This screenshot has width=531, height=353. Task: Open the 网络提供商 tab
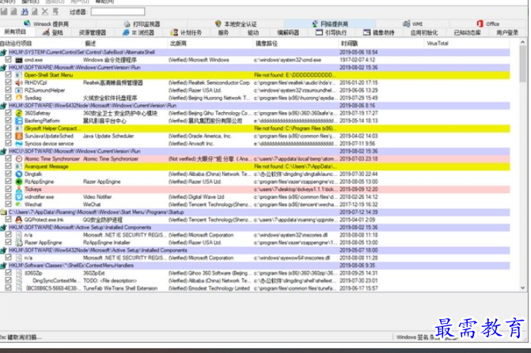click(330, 24)
